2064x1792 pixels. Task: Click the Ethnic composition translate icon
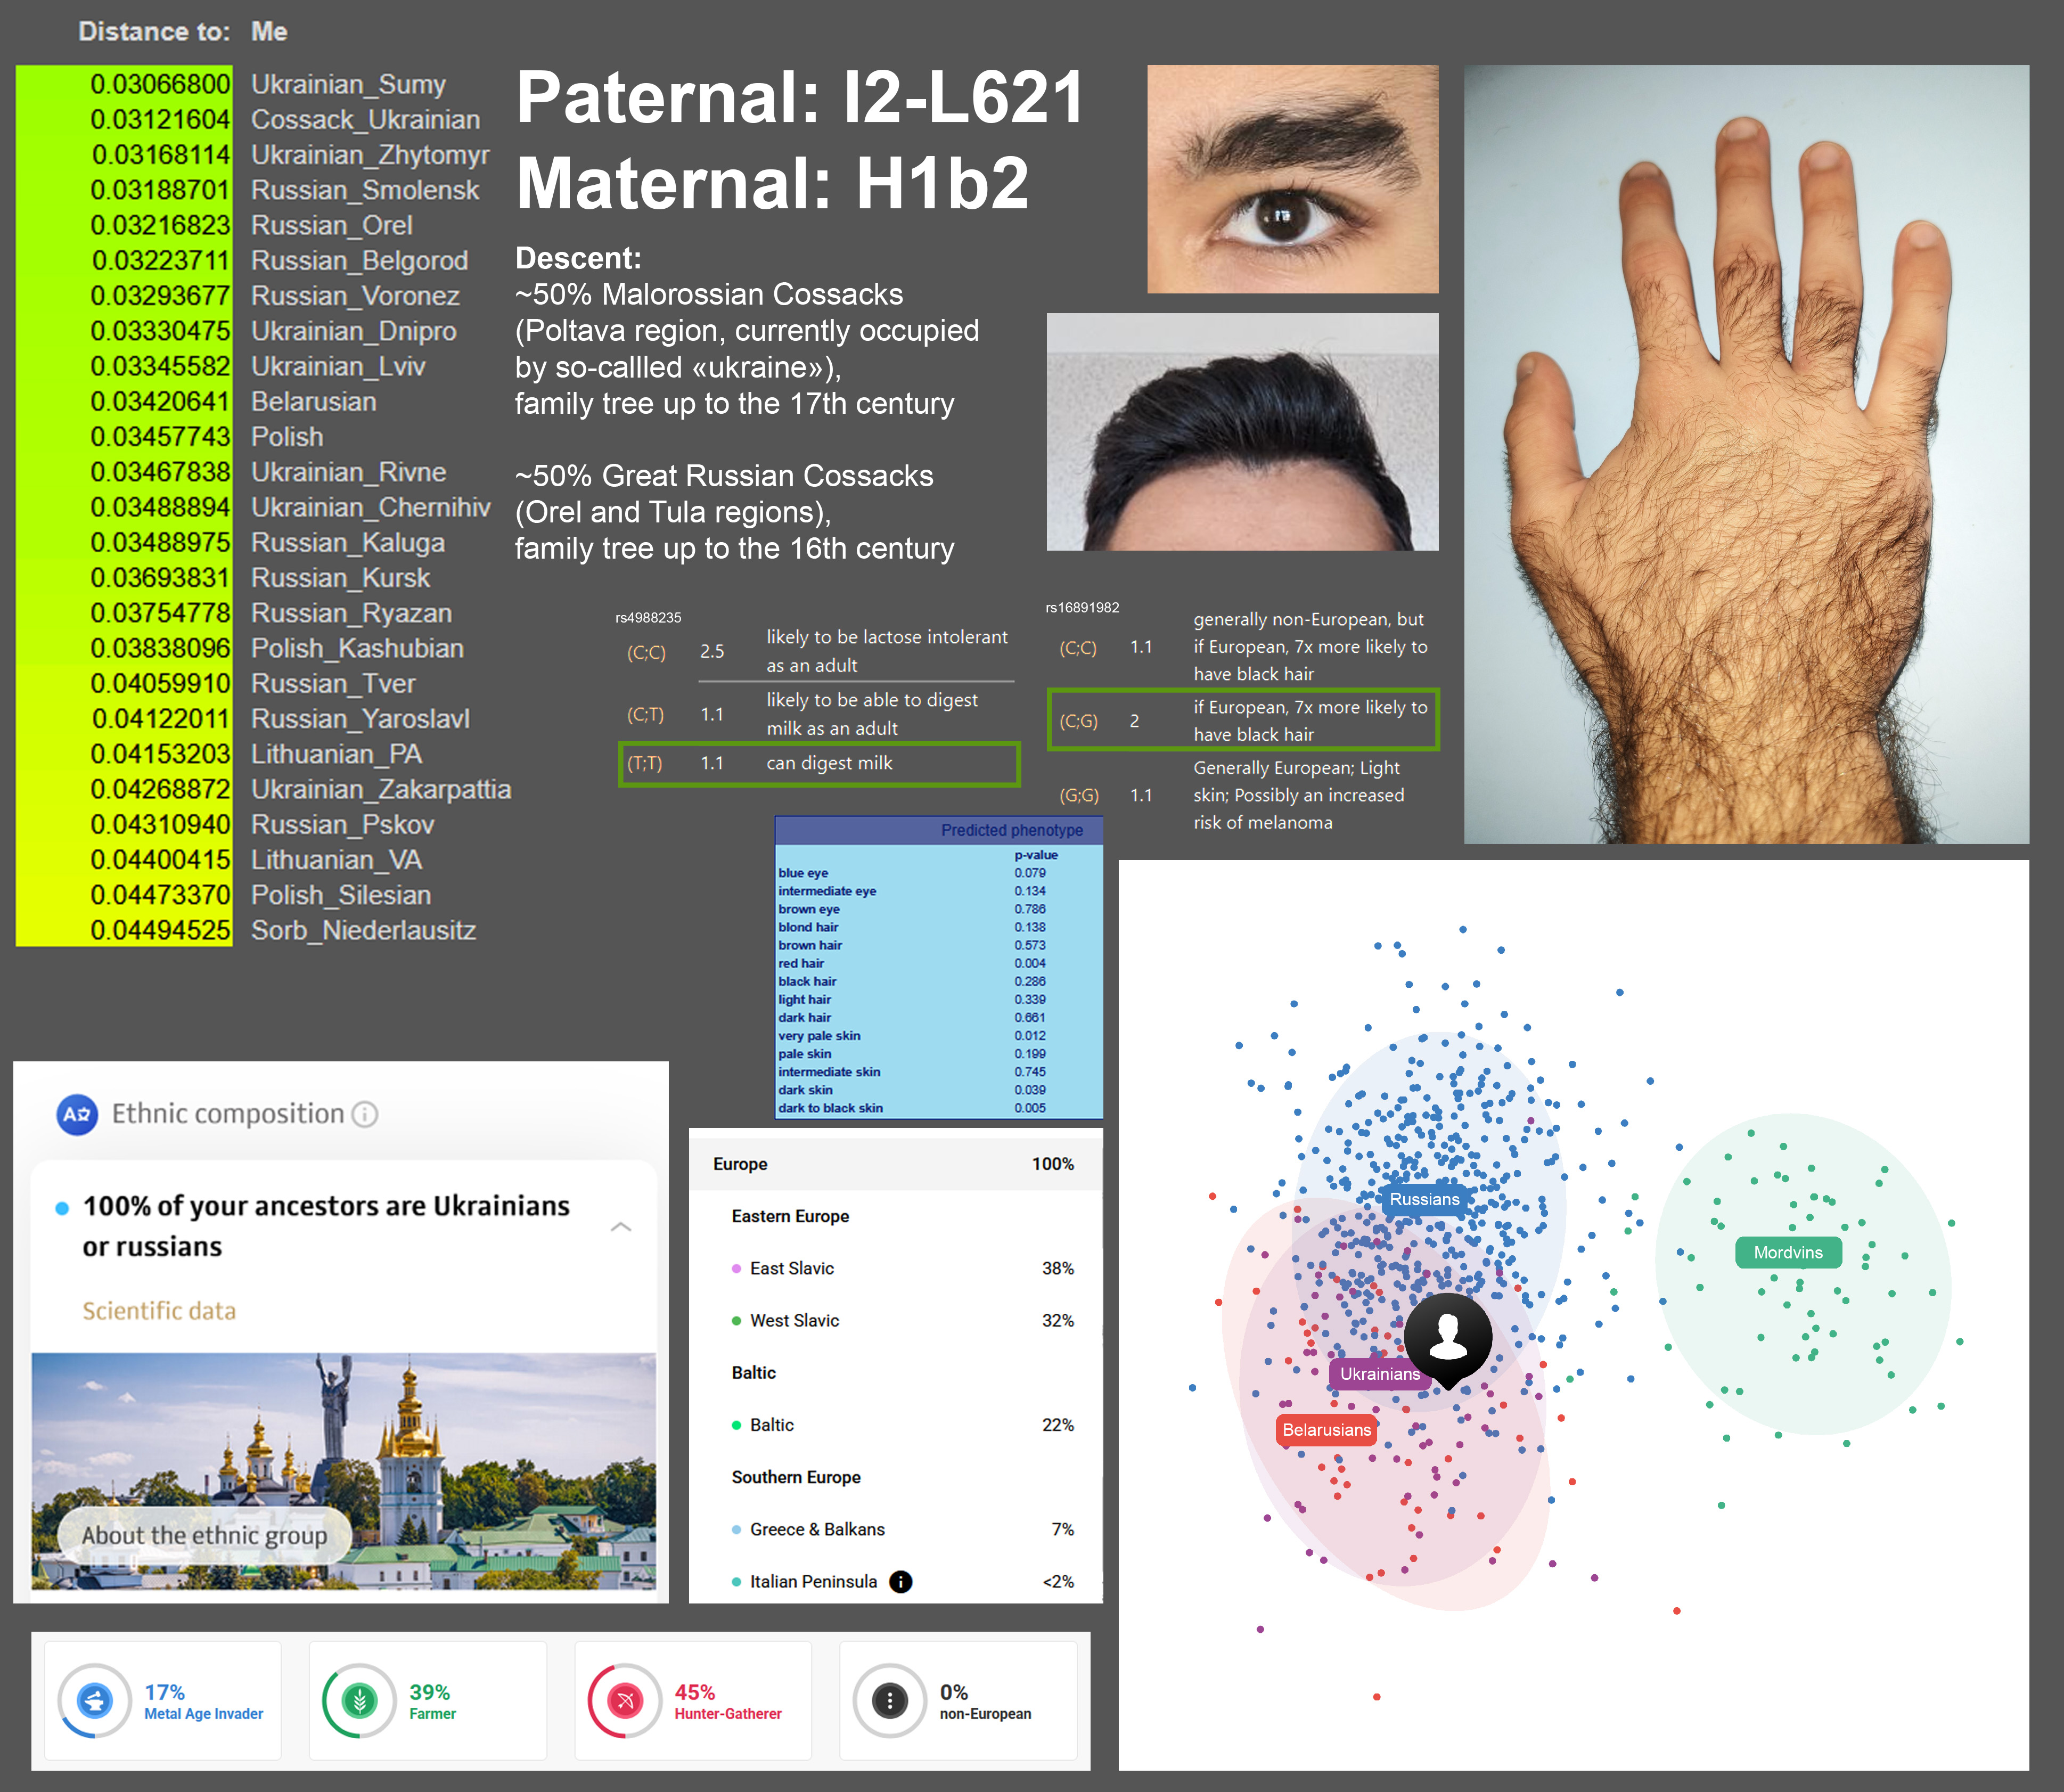click(x=77, y=1114)
